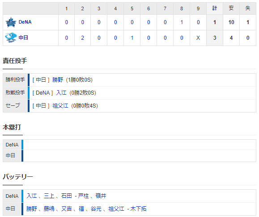
Task: Click the Chunichi Dragons team logo icon
Action: click(11, 38)
